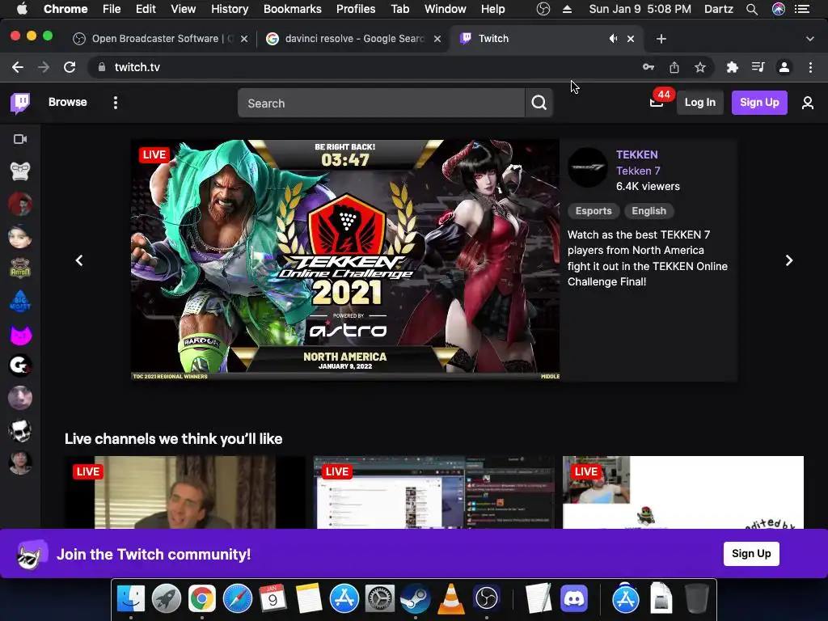
Task: Open the first recommended live channel thumbnail
Action: 185,492
